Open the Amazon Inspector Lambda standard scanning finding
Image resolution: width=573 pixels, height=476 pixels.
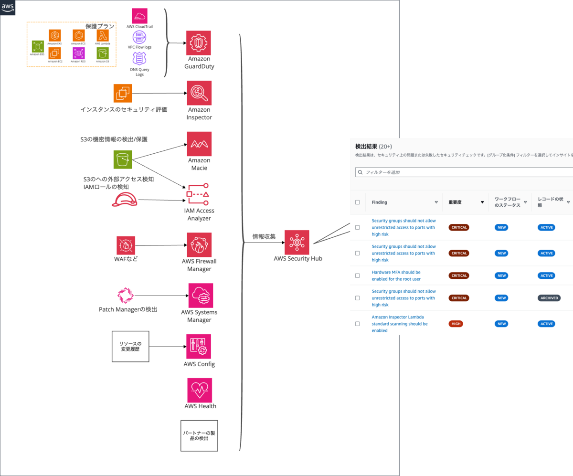[x=400, y=324]
